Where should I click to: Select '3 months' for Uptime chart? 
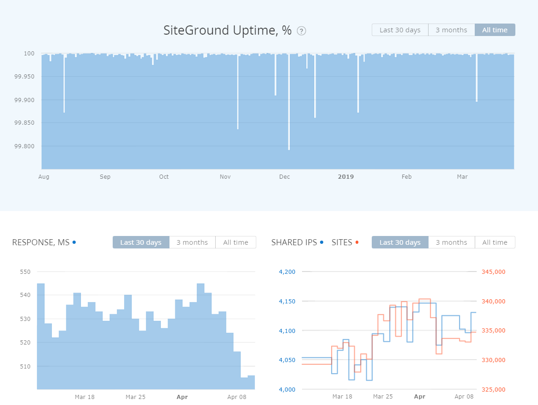(x=452, y=30)
